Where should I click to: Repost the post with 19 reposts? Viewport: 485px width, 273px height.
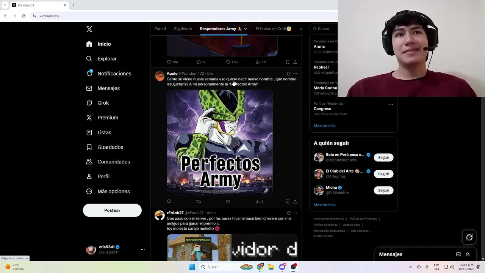(x=201, y=62)
